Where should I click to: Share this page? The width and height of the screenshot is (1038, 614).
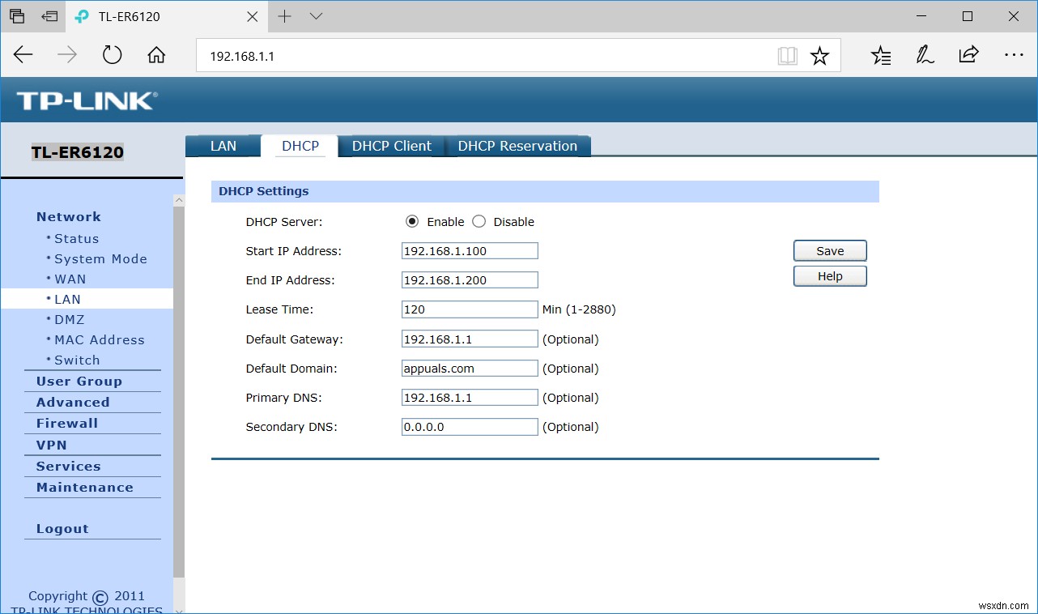tap(968, 55)
